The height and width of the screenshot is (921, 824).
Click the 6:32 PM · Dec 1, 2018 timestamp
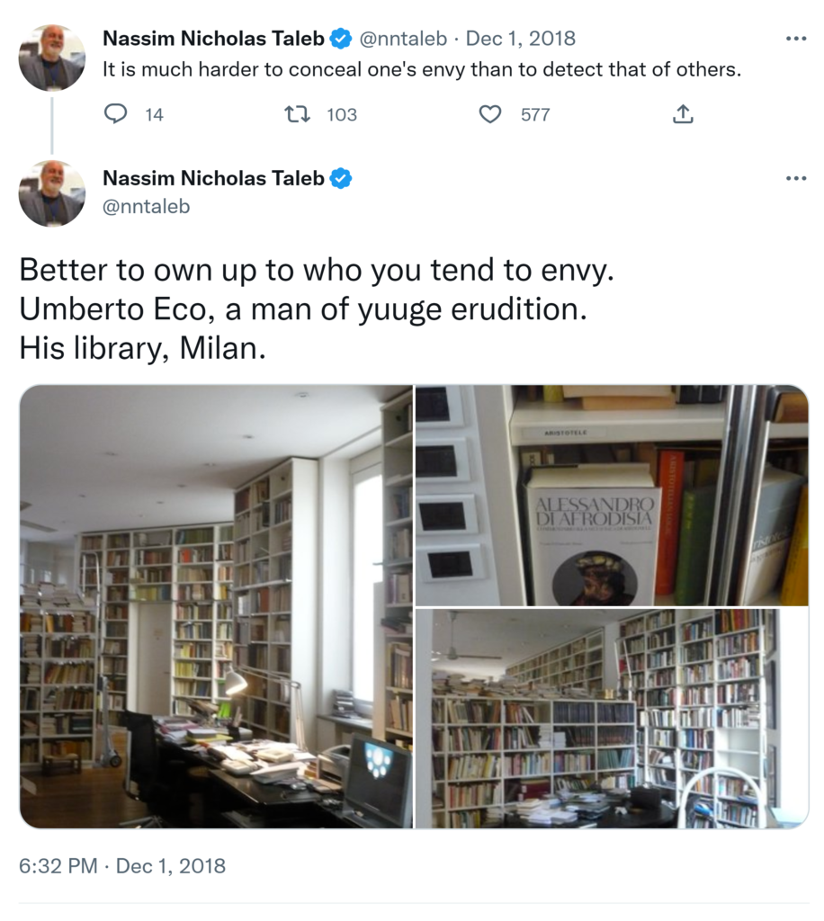pos(122,866)
